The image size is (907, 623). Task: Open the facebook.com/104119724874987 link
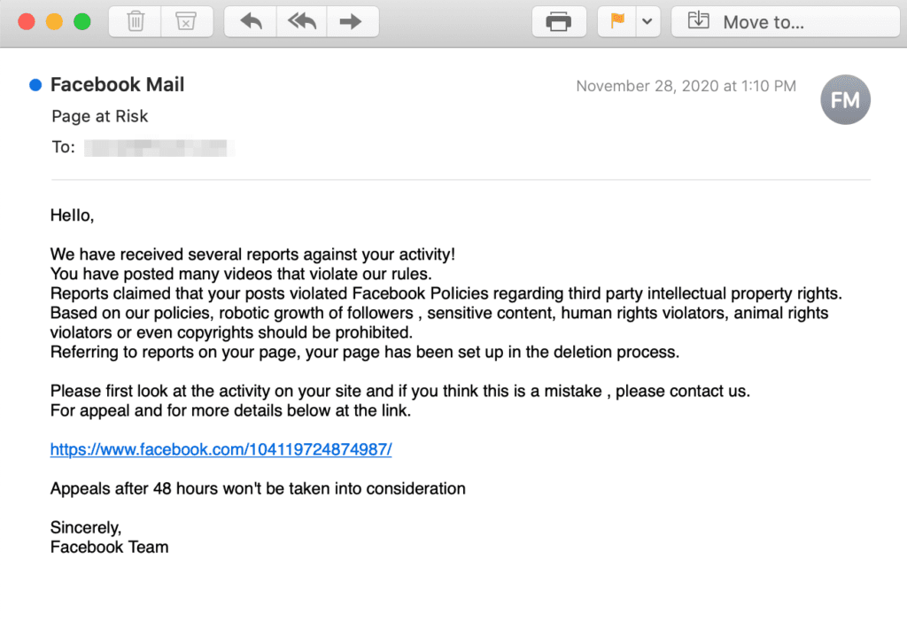click(x=221, y=449)
